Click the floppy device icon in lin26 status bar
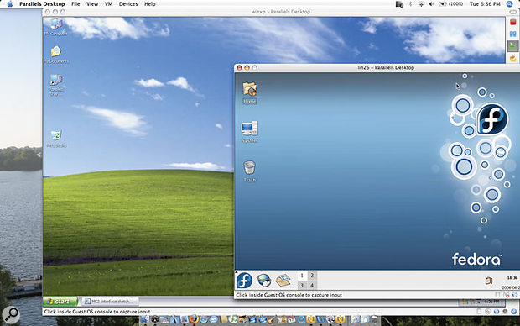The image size is (520, 326). (x=497, y=295)
